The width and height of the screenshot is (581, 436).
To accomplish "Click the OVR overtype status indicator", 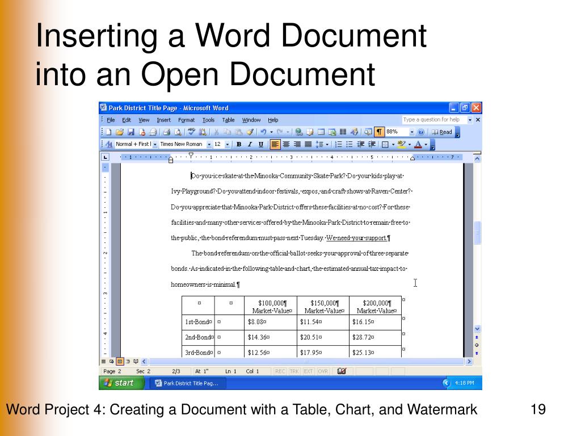I will click(323, 371).
